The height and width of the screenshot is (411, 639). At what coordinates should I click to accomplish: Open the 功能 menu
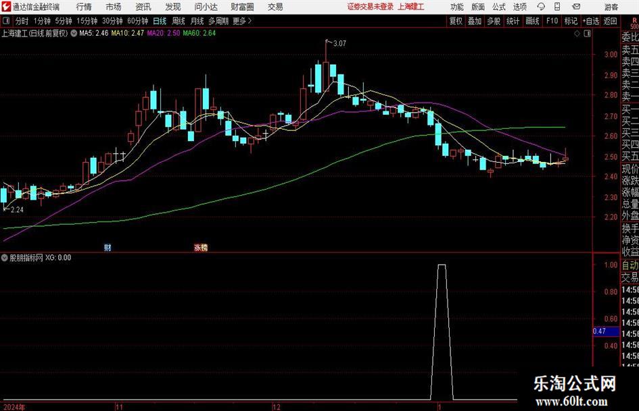457,7
